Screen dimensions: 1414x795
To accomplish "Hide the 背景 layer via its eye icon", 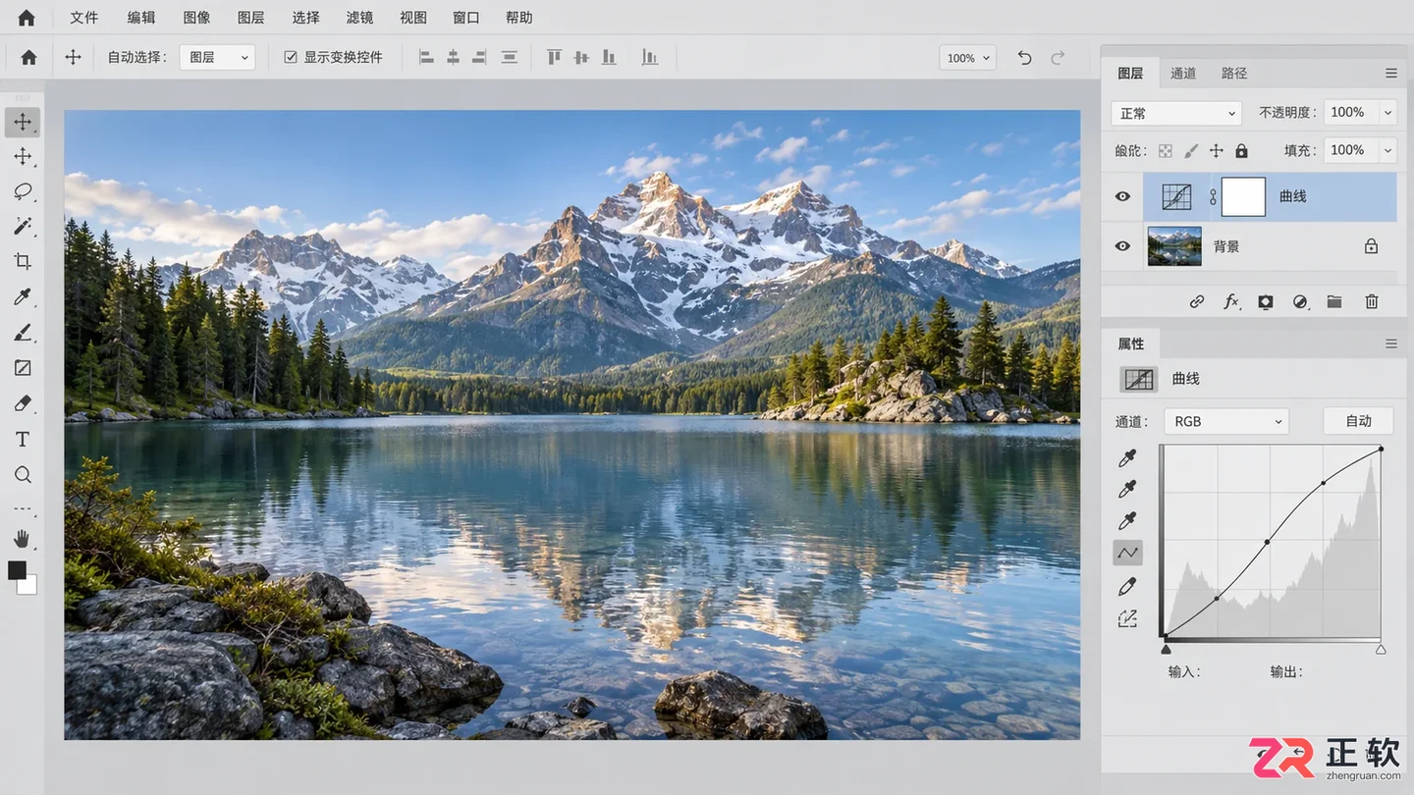I will 1122,246.
